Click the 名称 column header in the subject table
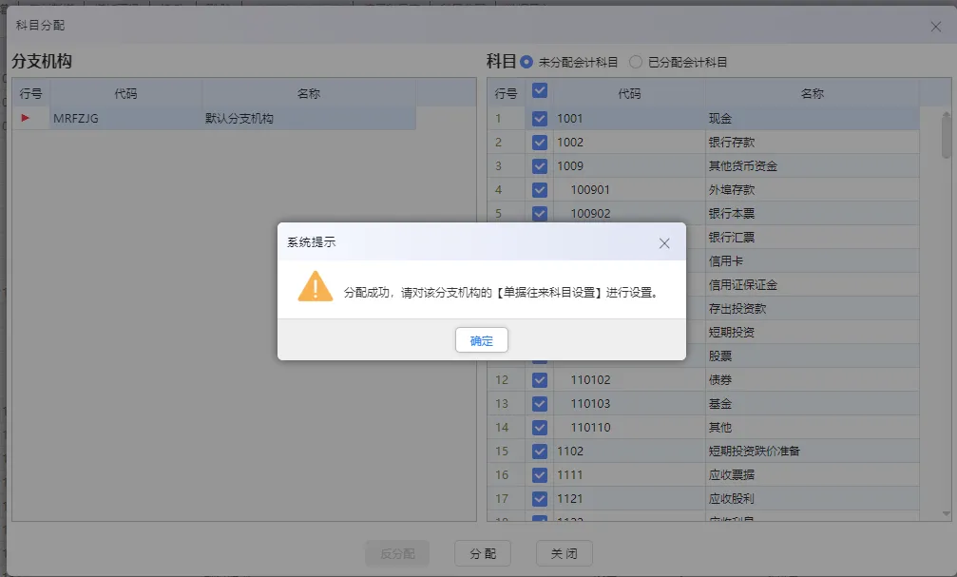Image resolution: width=957 pixels, height=577 pixels. [x=813, y=93]
